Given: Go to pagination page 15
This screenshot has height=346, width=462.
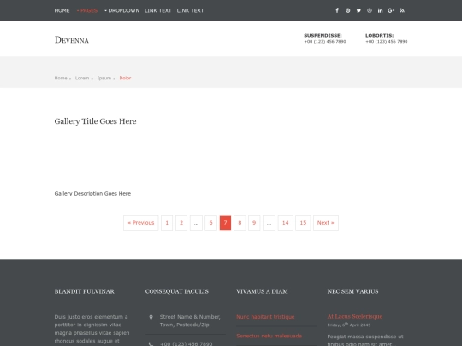Looking at the screenshot, I should (303, 223).
